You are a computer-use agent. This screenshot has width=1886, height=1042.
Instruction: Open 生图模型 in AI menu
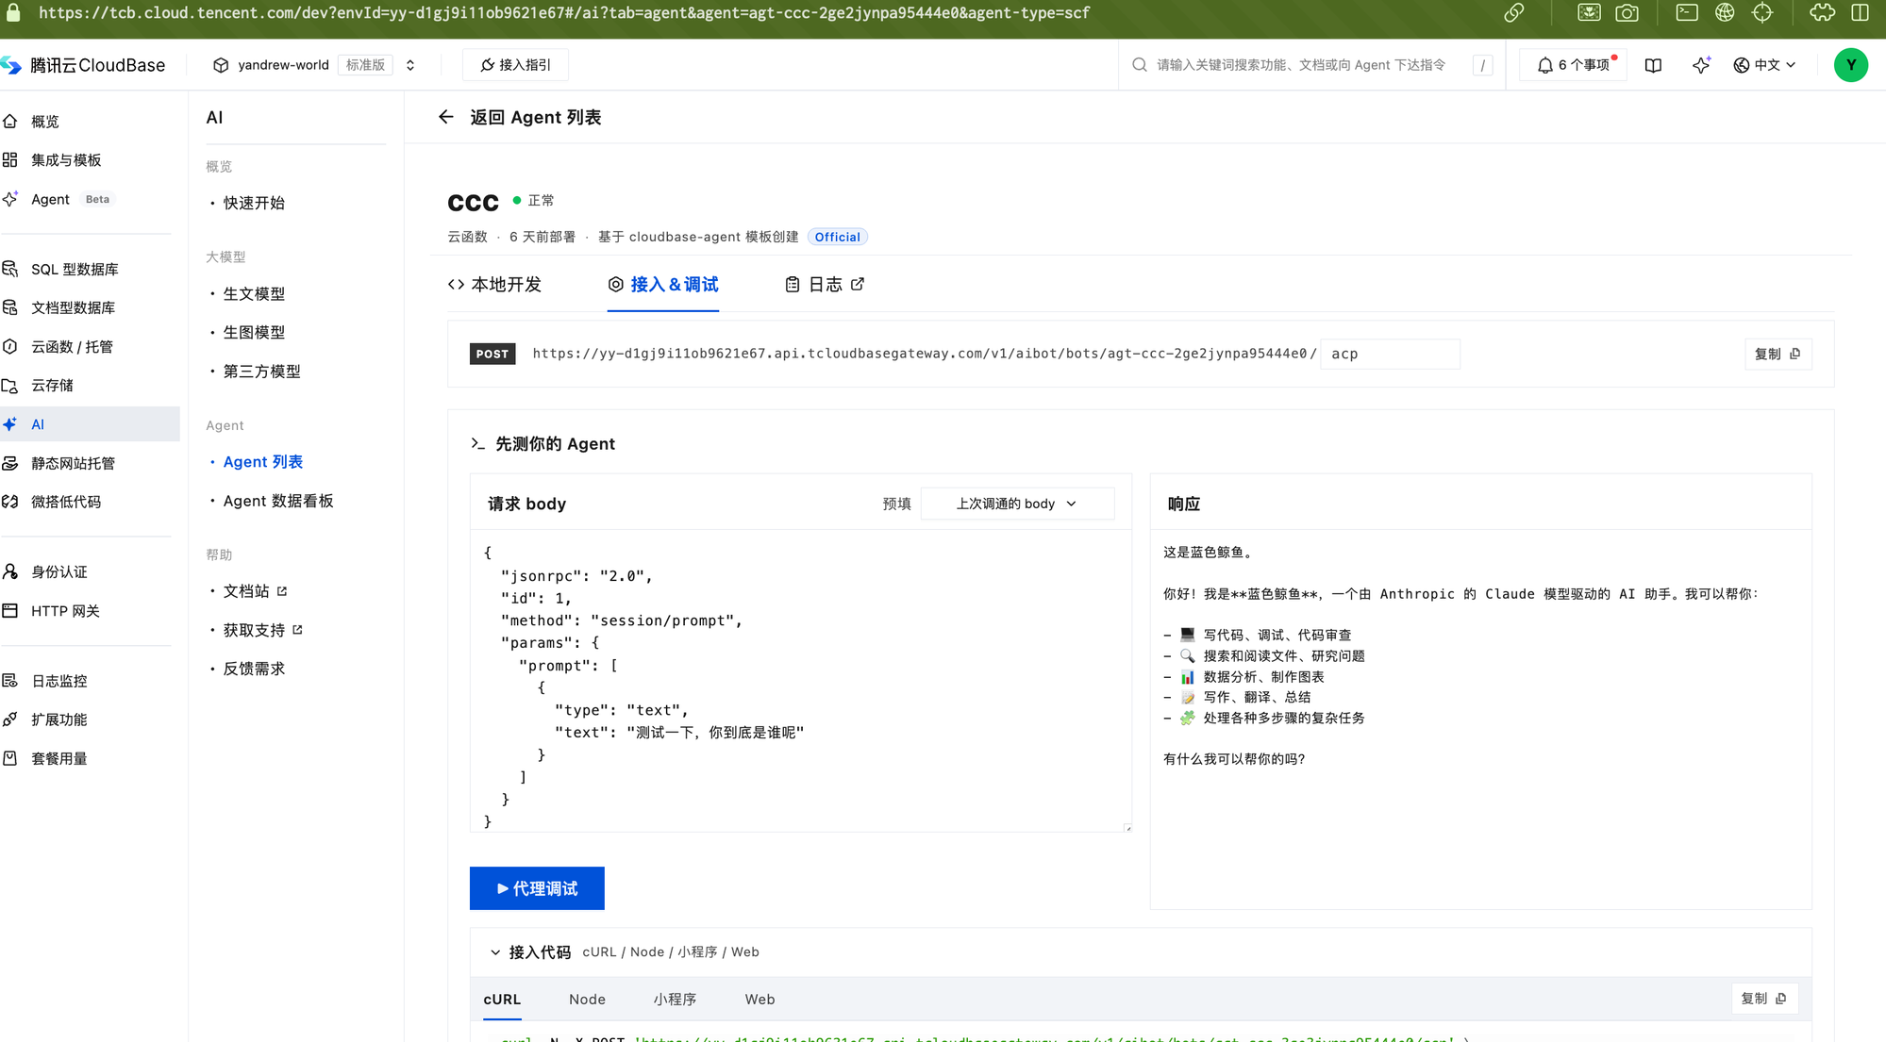coord(254,333)
